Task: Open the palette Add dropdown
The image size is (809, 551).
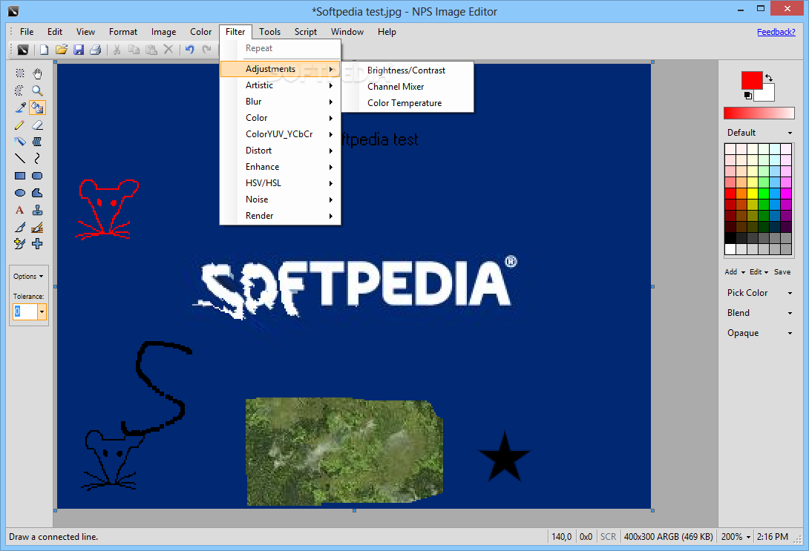Action: coord(735,271)
